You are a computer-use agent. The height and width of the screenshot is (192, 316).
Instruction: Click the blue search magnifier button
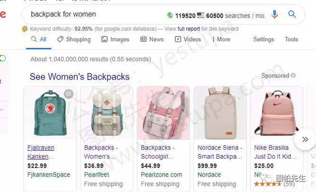click(x=292, y=15)
